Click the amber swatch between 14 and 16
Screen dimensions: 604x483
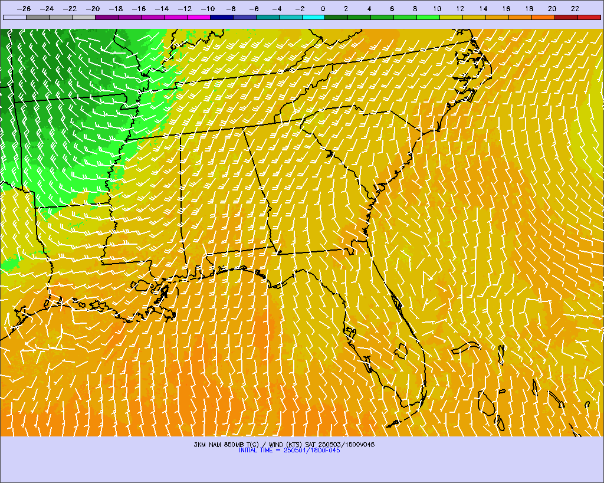coord(497,17)
